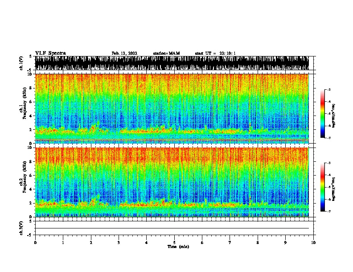Click the "-7" label on ch.2 color bar
The image size is (353, 272).
coord(328,211)
